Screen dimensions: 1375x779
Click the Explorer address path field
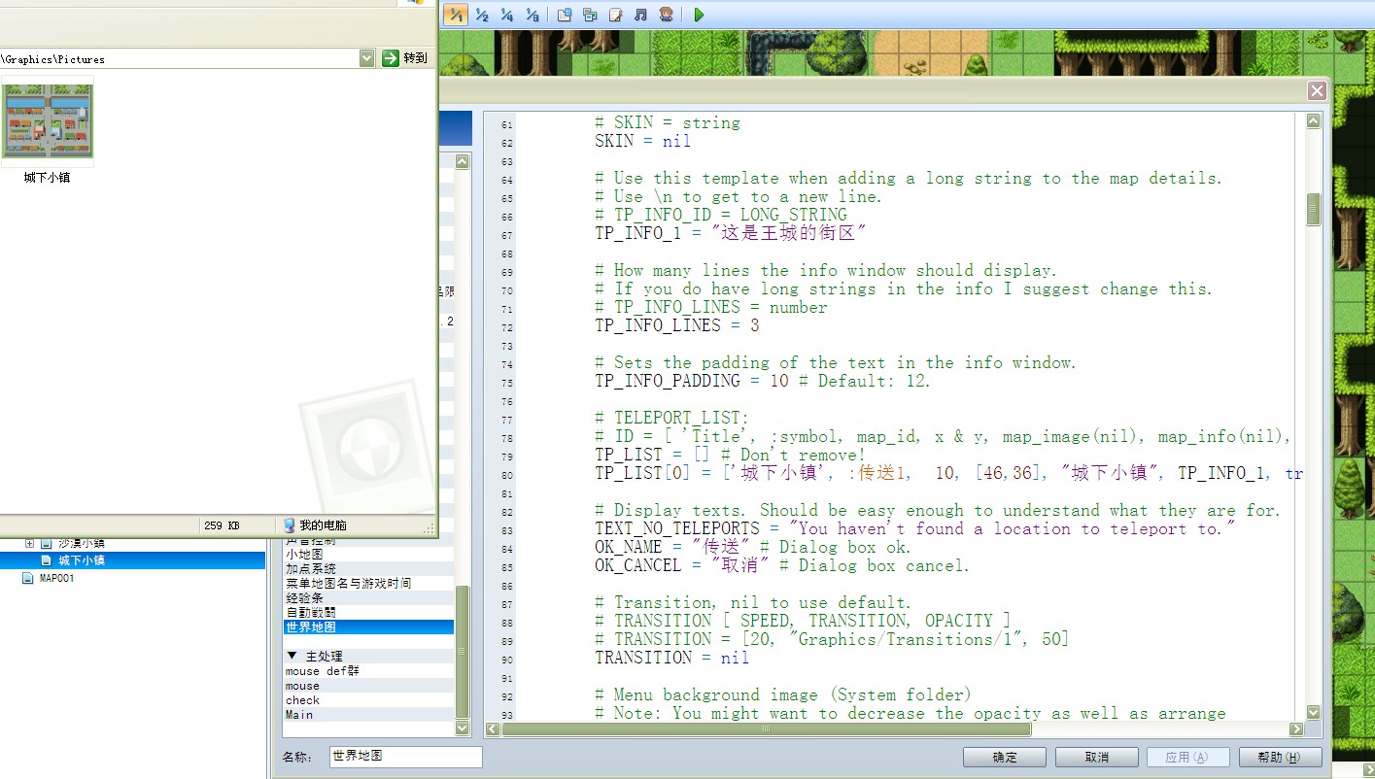tap(179, 58)
